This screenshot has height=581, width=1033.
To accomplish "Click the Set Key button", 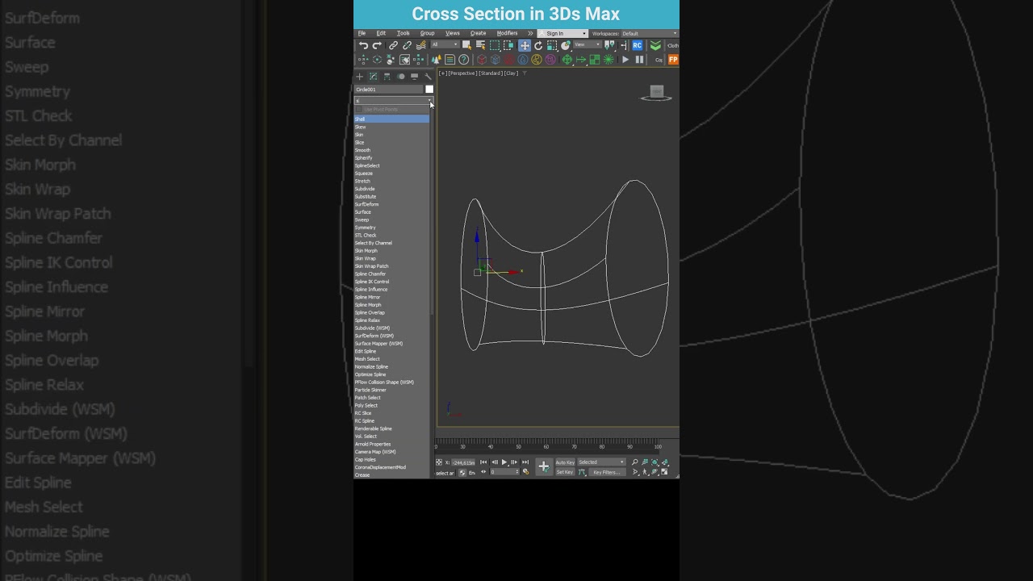I will (565, 471).
